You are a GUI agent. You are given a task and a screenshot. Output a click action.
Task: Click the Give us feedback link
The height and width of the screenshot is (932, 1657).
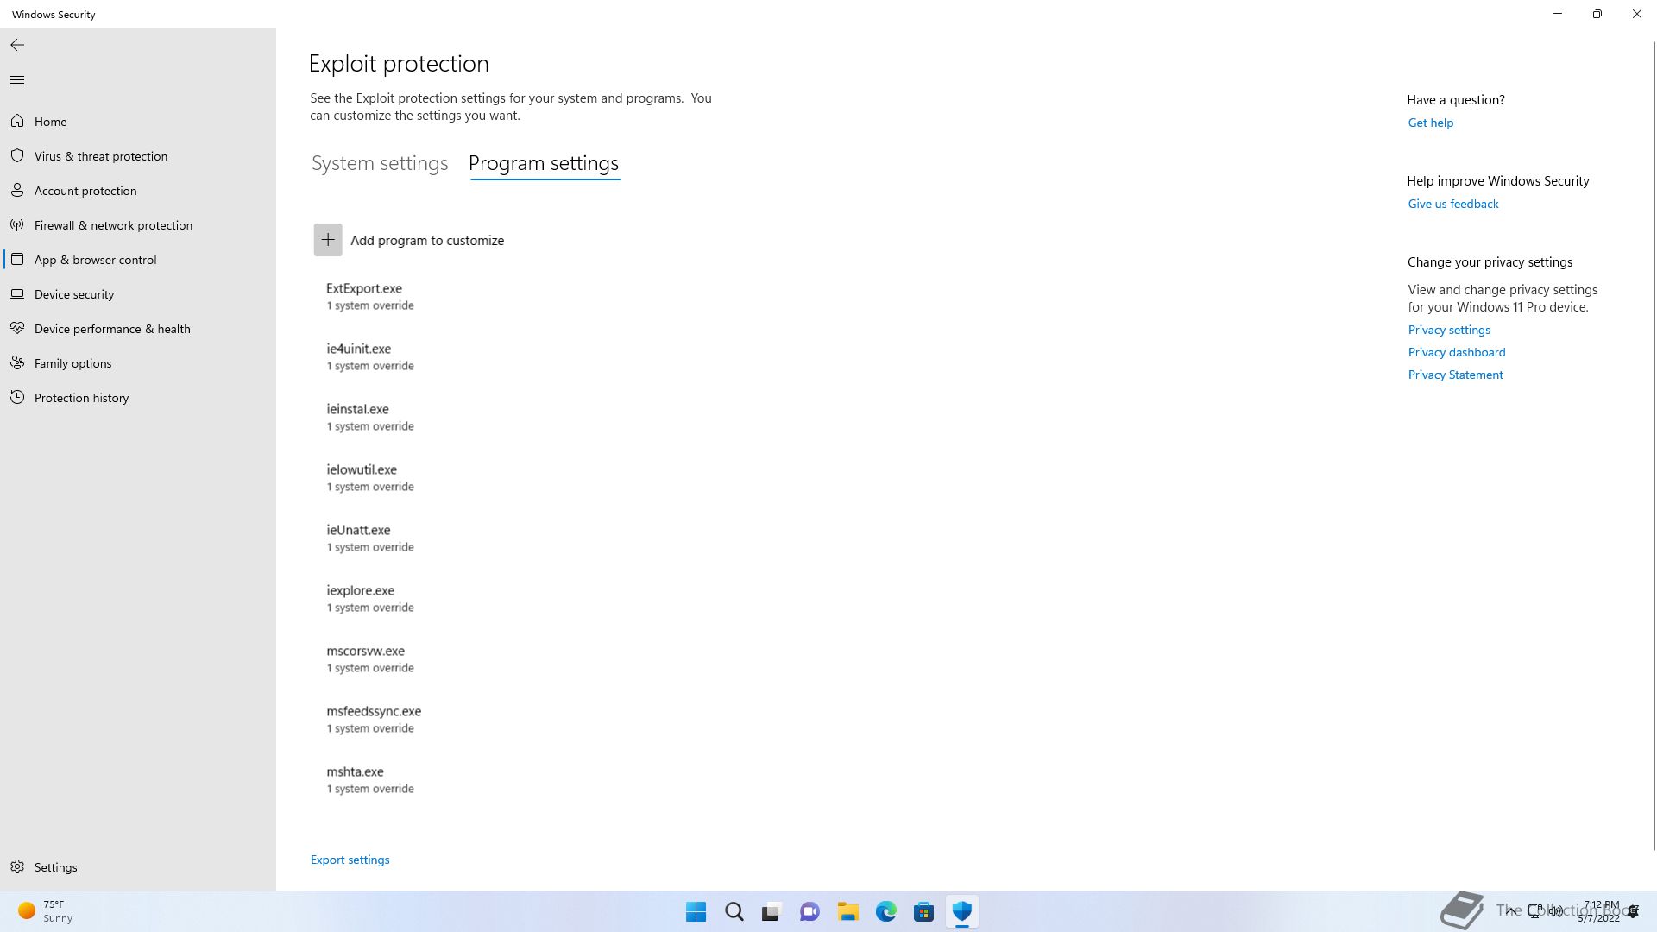tap(1453, 204)
